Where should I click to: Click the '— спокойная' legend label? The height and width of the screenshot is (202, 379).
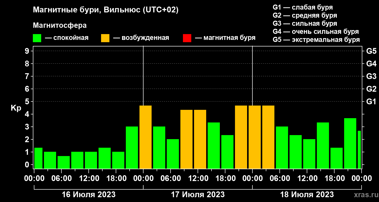coord(67,38)
